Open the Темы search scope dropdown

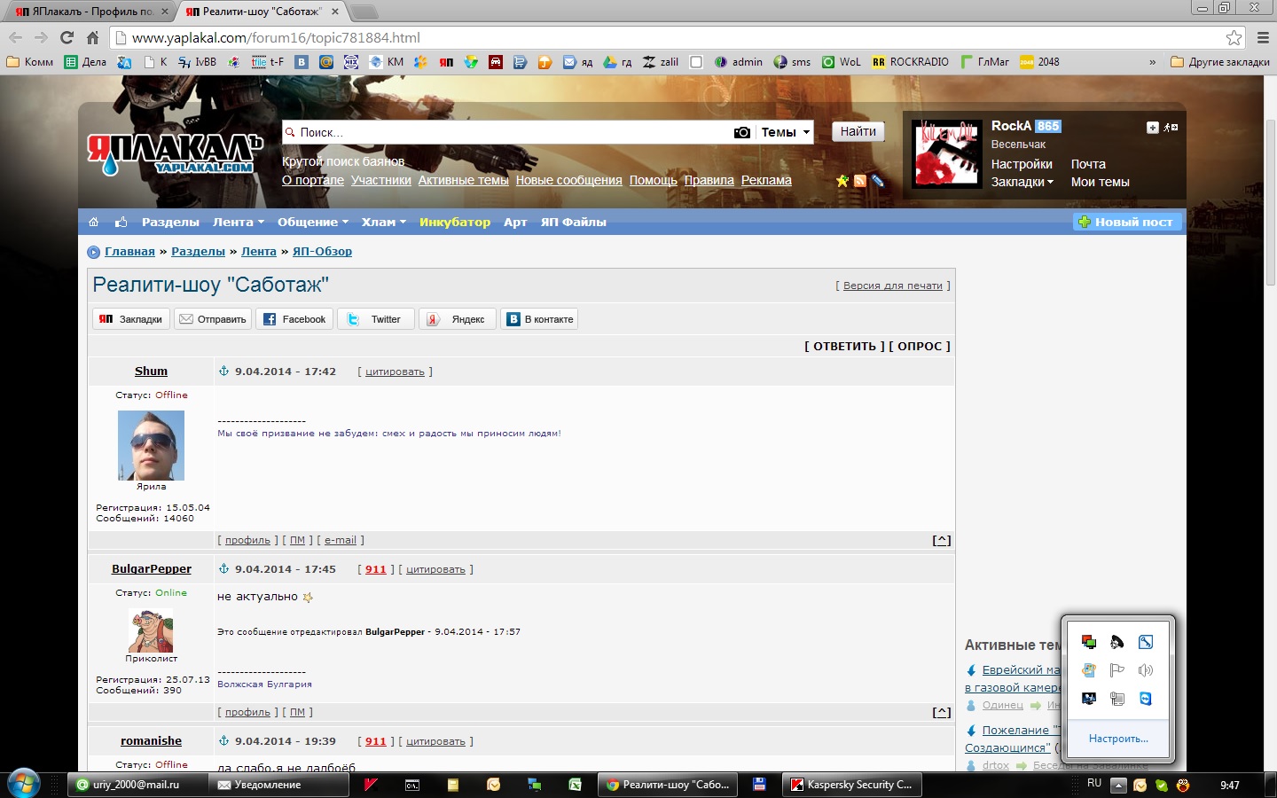tap(785, 132)
